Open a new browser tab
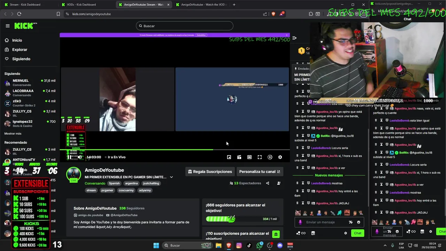446x251 pixels. click(x=234, y=5)
